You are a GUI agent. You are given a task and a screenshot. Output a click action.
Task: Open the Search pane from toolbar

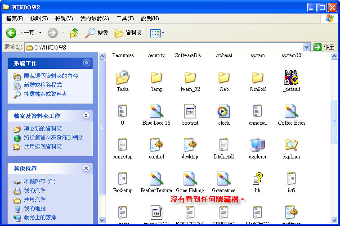point(97,33)
